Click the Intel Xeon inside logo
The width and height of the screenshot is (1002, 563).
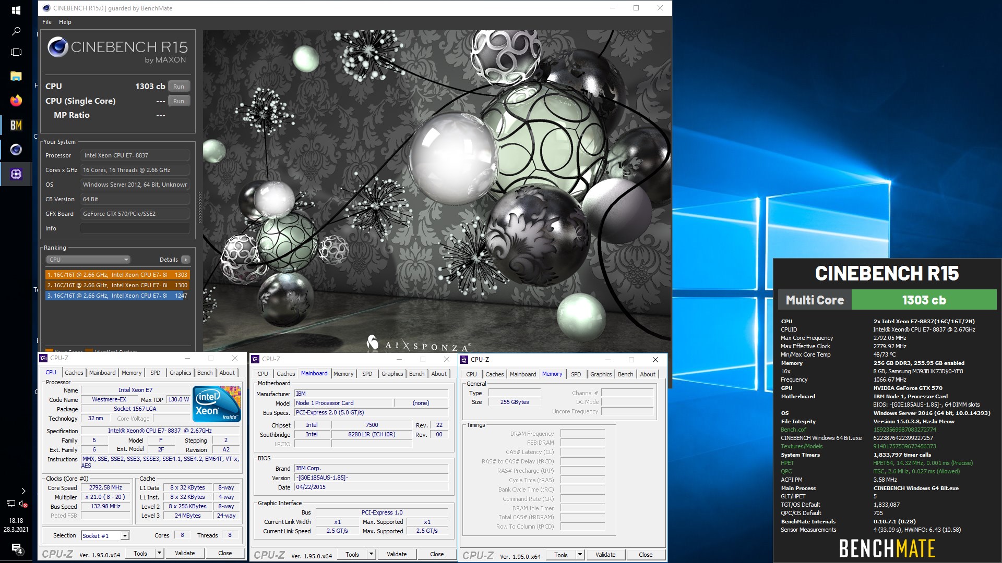217,404
